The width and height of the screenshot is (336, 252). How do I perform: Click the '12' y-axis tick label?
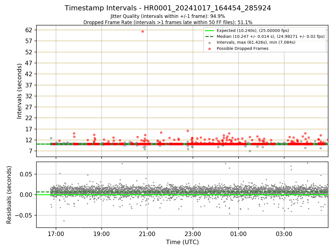click(x=29, y=140)
